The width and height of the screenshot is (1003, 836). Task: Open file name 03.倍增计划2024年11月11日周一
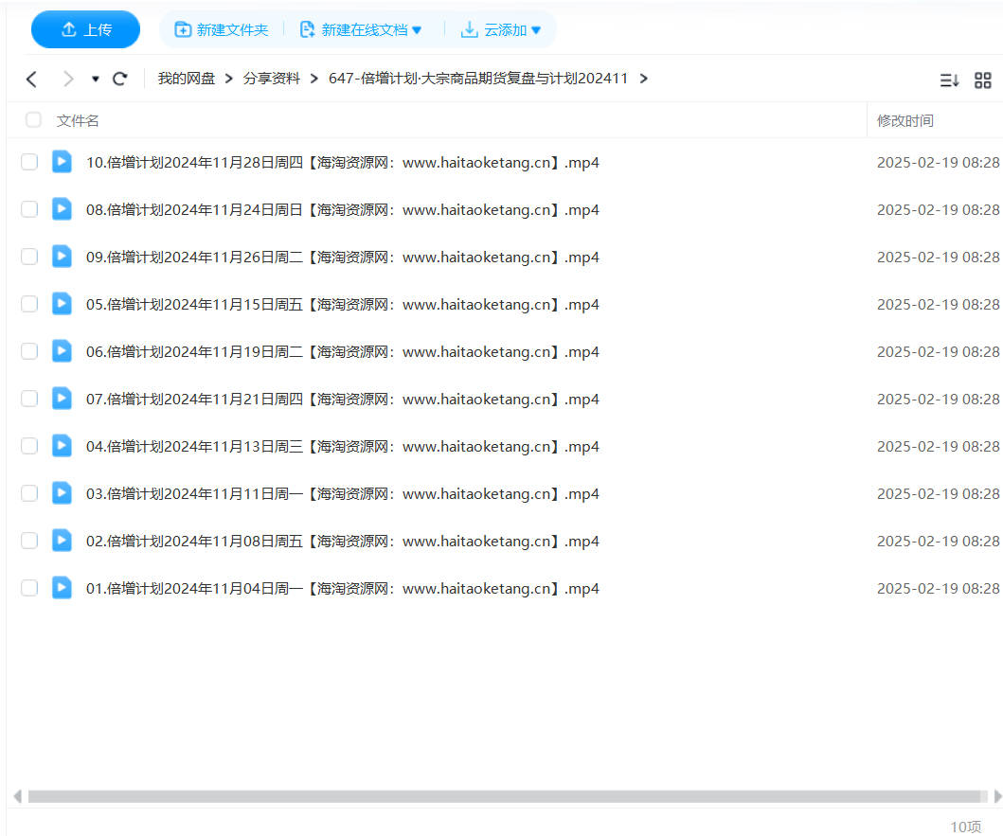[343, 494]
